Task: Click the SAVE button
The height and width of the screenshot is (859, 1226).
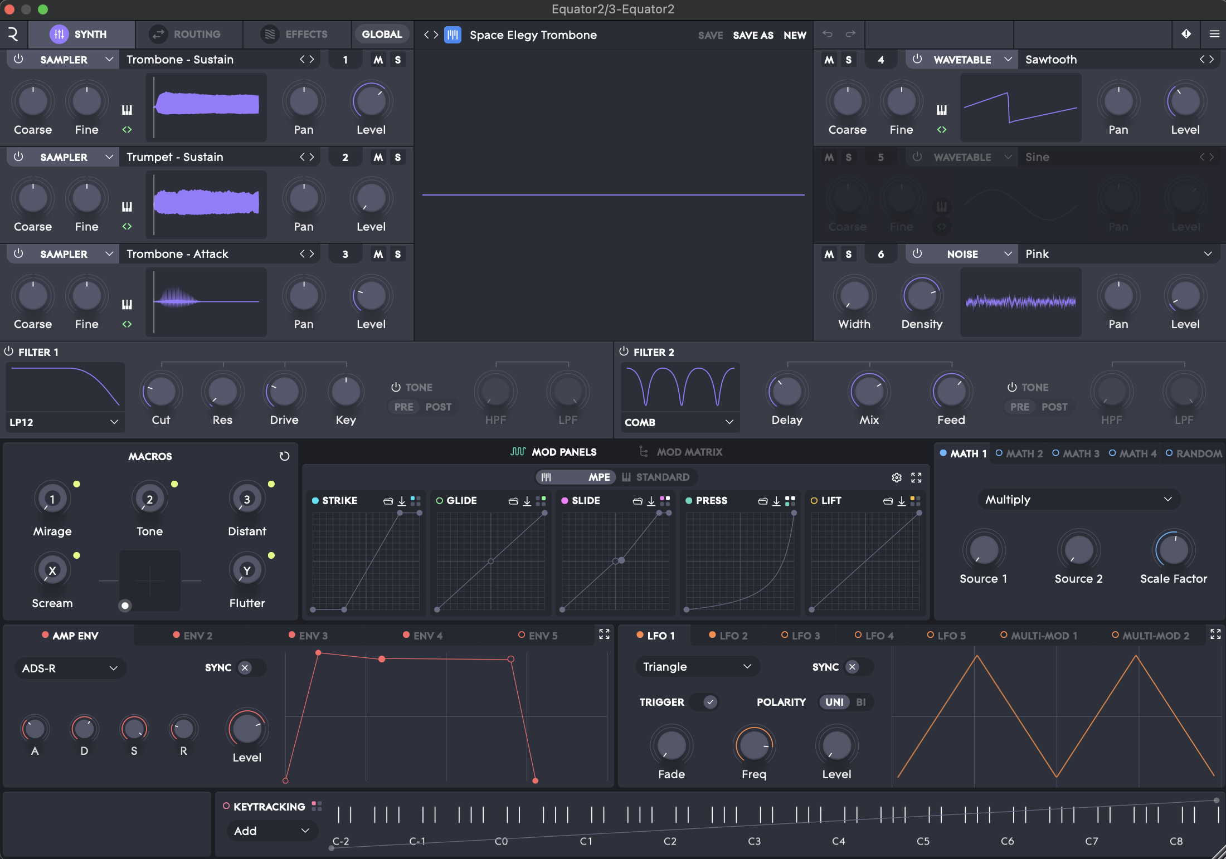Action: [711, 35]
